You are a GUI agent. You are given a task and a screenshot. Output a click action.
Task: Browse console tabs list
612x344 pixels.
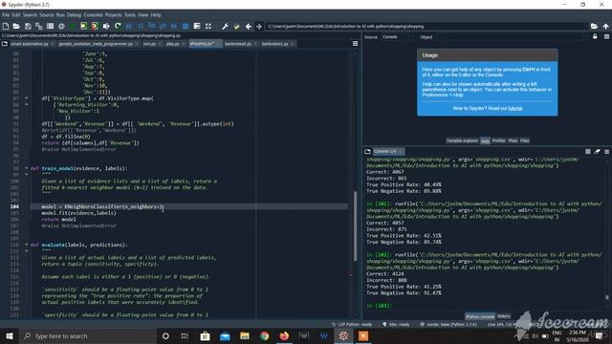[x=367, y=151]
